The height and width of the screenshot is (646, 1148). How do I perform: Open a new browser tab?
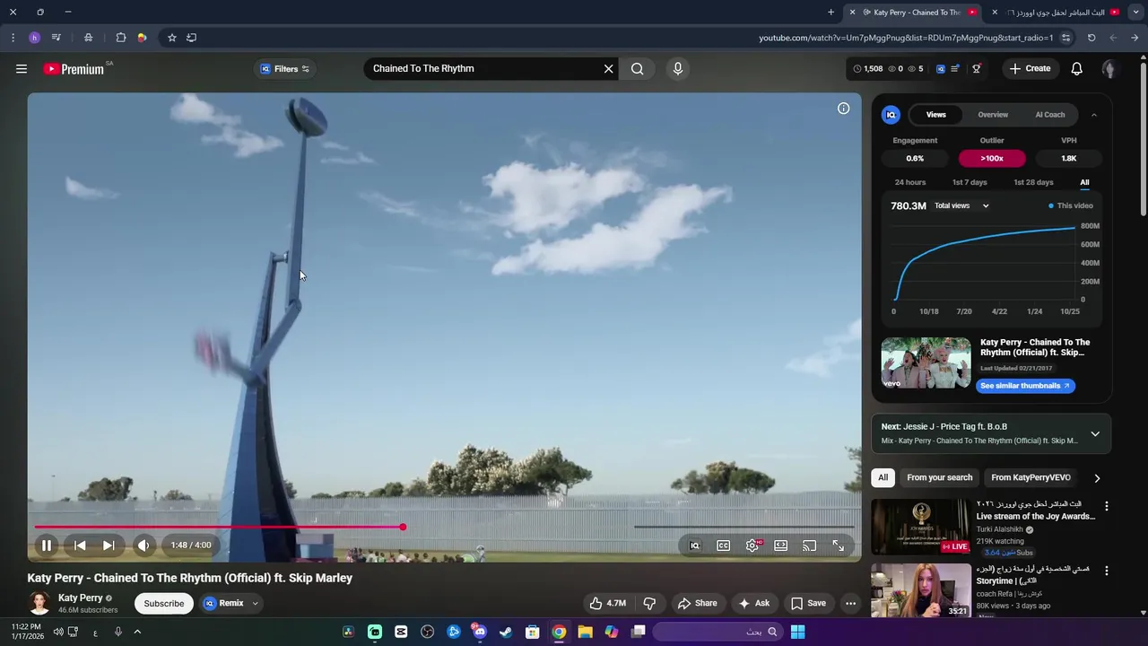(831, 13)
